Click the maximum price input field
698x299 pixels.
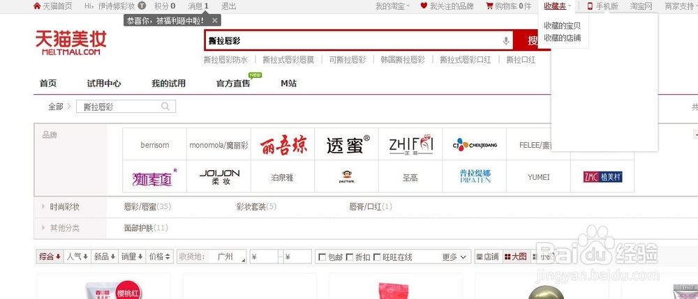[297, 256]
